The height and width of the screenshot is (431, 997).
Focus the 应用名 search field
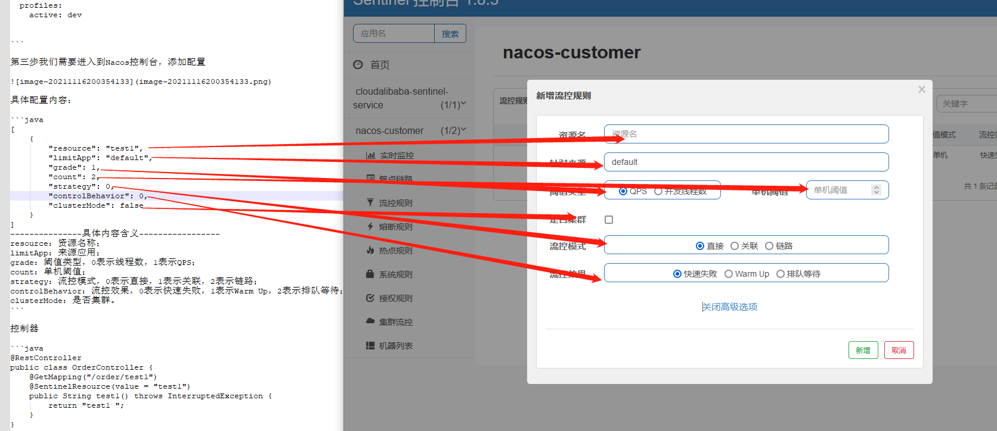pyautogui.click(x=394, y=33)
